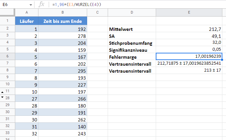Select column E header
Viewport: 226px width, 140px height.
pyautogui.click(x=189, y=12)
